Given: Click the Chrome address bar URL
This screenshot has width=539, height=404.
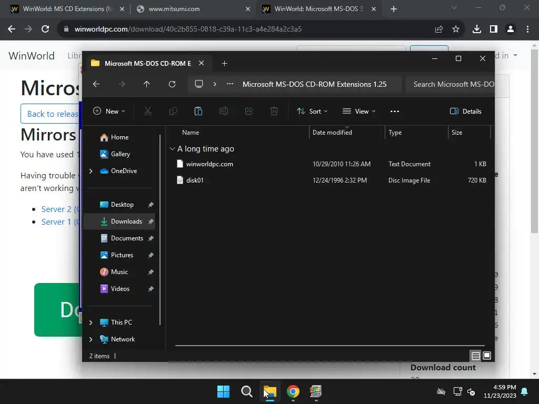Looking at the screenshot, I should pyautogui.click(x=188, y=29).
